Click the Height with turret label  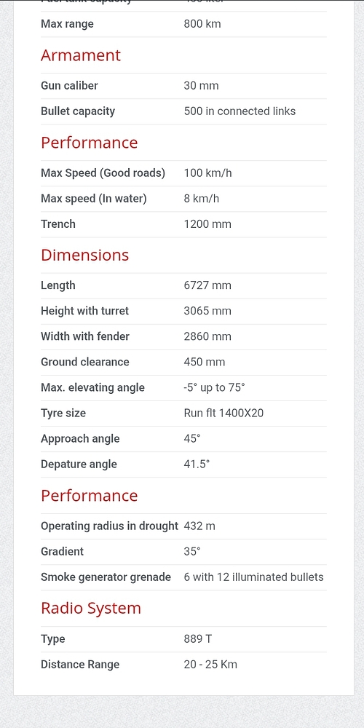point(85,311)
